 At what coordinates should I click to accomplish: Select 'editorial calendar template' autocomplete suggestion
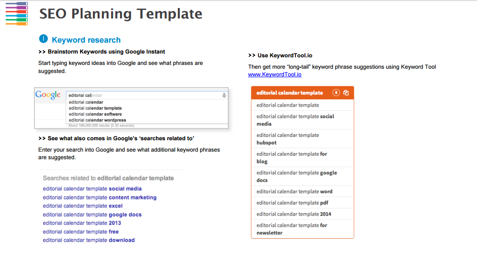pyautogui.click(x=95, y=108)
